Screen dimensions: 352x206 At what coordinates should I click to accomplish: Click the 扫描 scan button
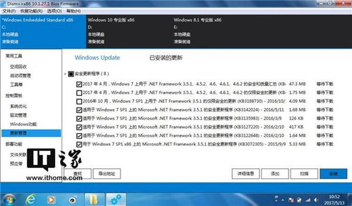(x=304, y=173)
